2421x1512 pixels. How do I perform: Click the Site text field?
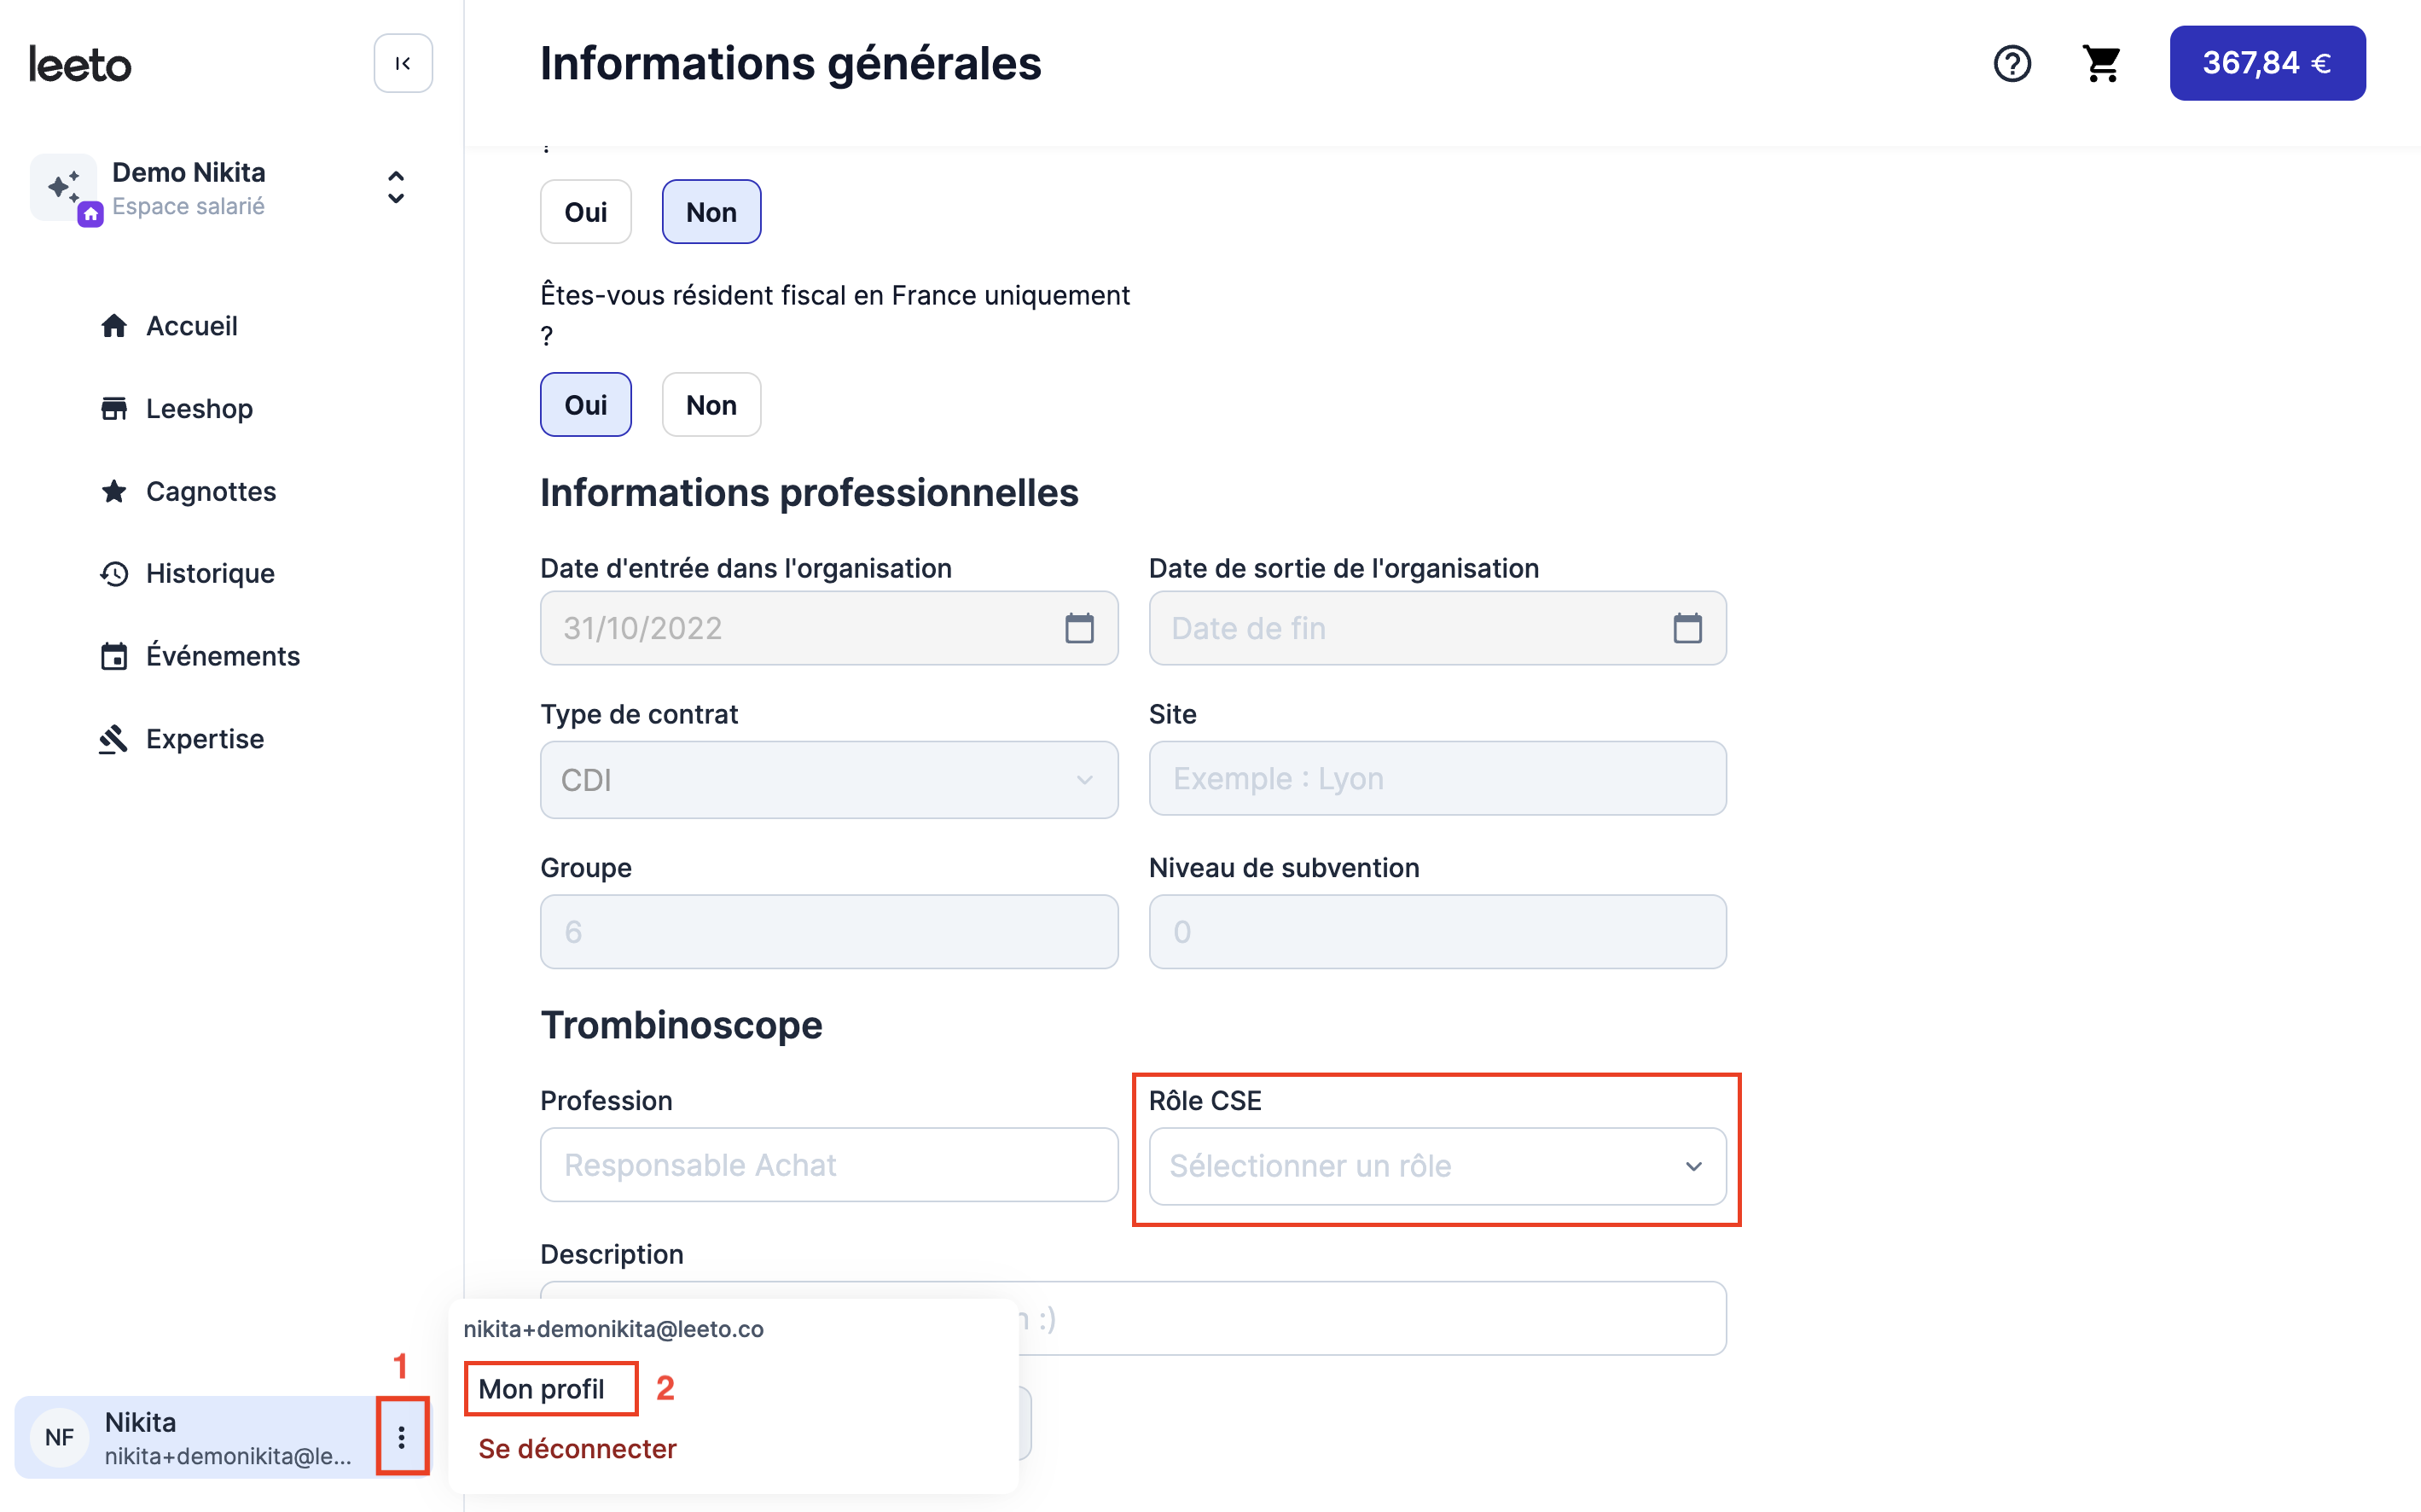1437,778
